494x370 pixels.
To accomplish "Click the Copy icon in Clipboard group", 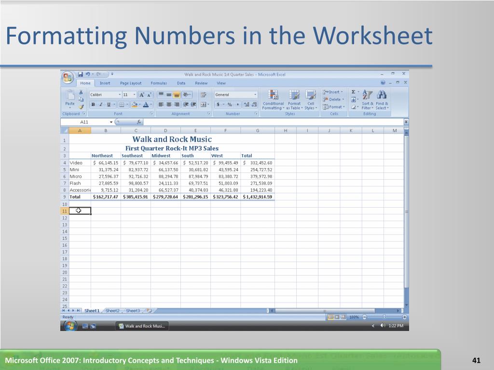I will pyautogui.click(x=81, y=99).
